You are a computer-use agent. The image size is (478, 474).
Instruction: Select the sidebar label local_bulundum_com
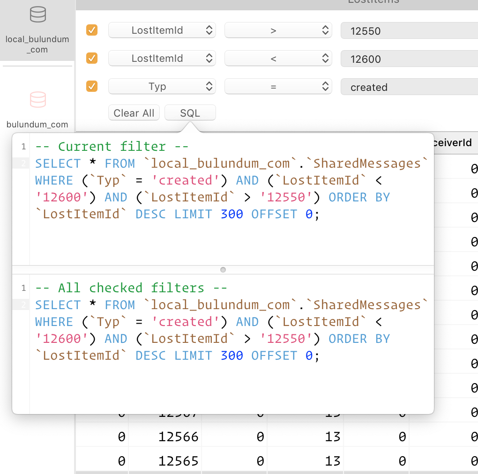[37, 44]
